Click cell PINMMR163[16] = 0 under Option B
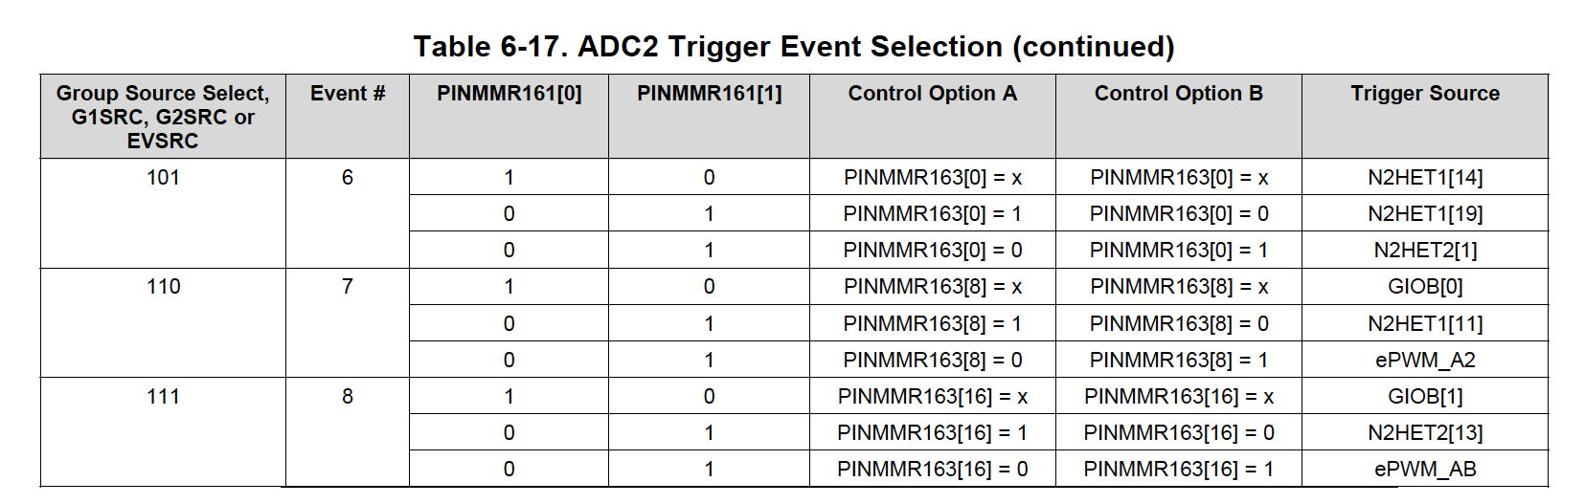Screen dimensions: 1585x504 pyautogui.click(x=1178, y=433)
